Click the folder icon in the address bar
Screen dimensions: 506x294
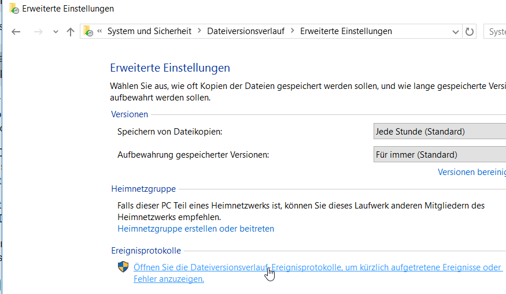(x=88, y=31)
